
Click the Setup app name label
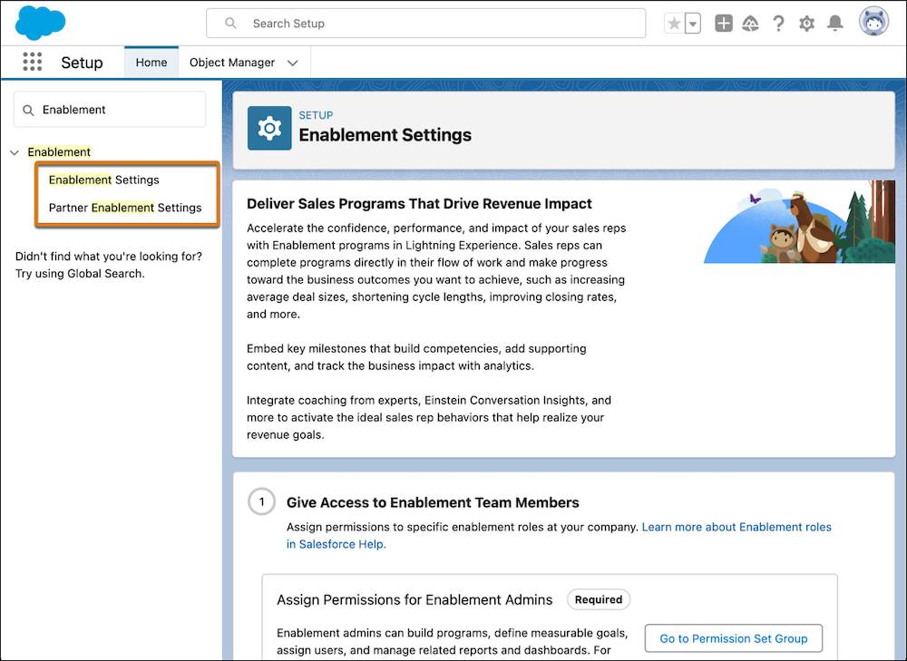pos(83,63)
